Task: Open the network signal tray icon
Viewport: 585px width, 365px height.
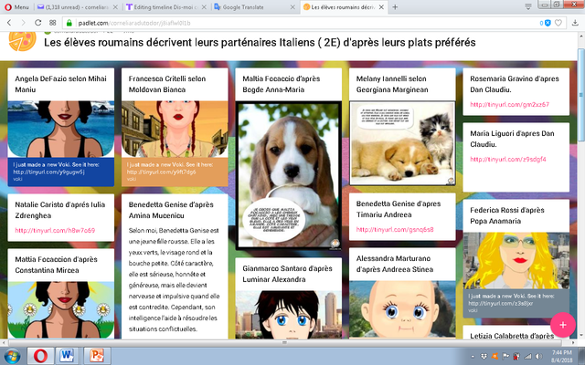Action: click(x=528, y=357)
